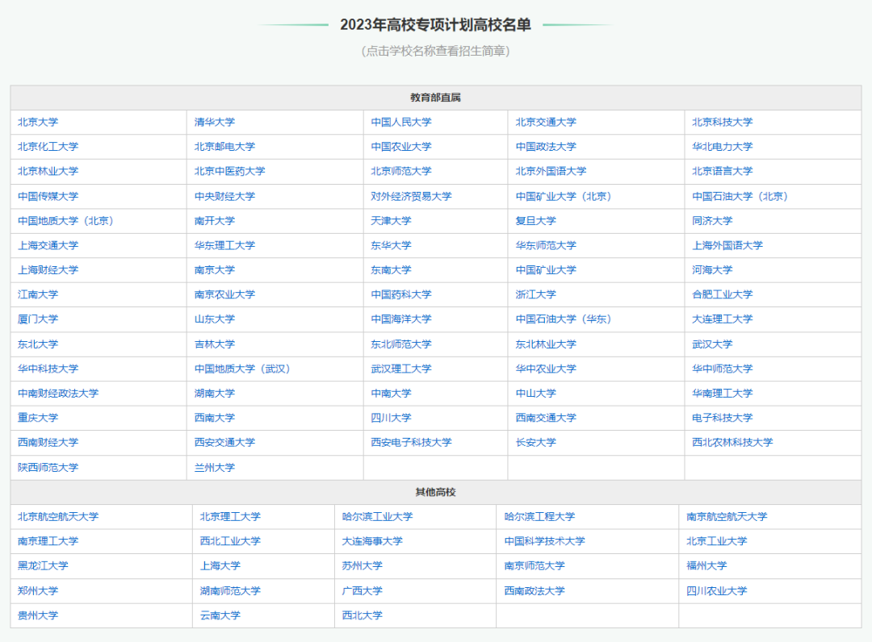The width and height of the screenshot is (872, 642).
Task: Click on 兰州大学
Action: (x=215, y=467)
